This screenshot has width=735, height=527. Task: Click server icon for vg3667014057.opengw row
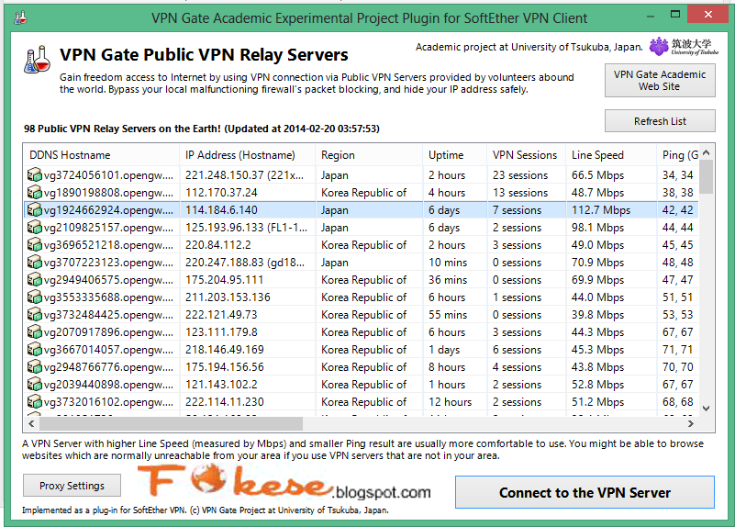coord(34,350)
